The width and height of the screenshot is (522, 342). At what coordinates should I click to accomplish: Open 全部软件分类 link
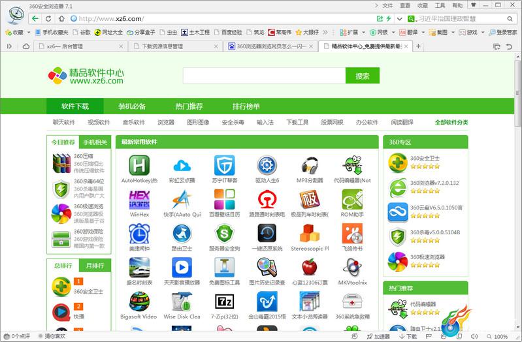coord(451,122)
